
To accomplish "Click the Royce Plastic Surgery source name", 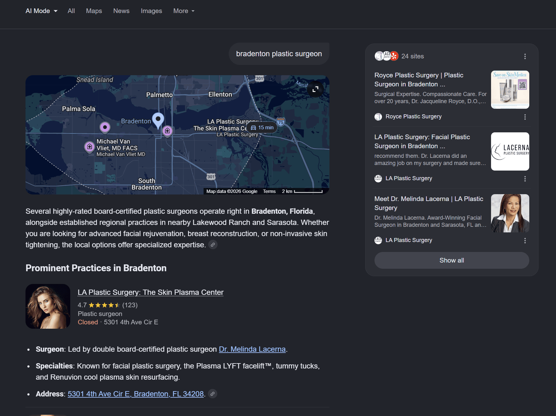I will (413, 117).
